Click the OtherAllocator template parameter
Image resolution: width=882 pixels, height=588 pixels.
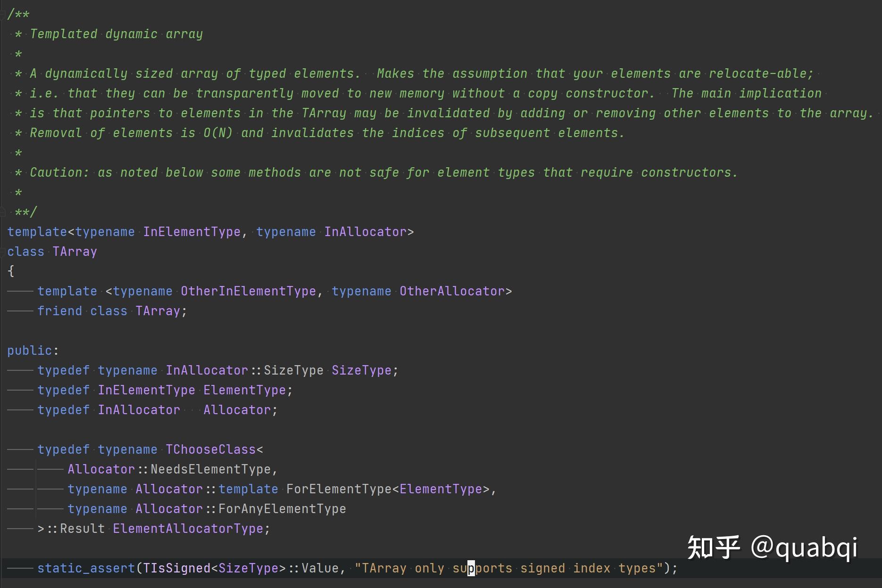point(452,291)
